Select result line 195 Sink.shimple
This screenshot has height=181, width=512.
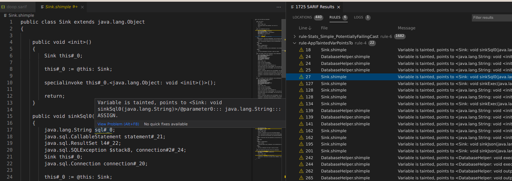pos(399,144)
